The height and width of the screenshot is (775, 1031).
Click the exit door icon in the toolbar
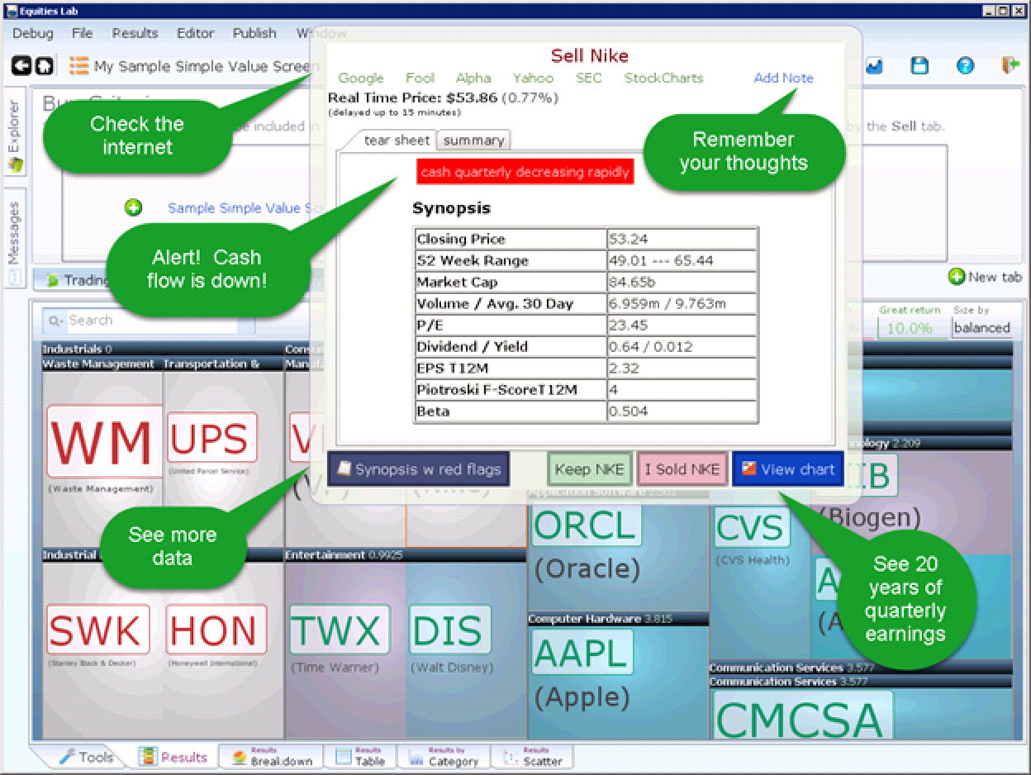pos(1010,65)
